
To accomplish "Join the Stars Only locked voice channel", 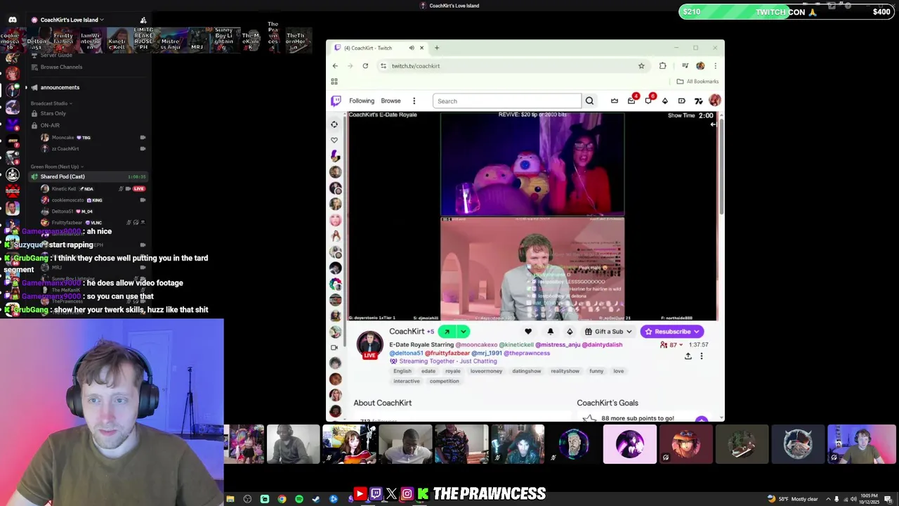I will (x=53, y=113).
